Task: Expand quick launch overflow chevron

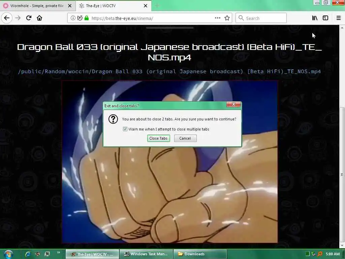Action: [x=58, y=253]
